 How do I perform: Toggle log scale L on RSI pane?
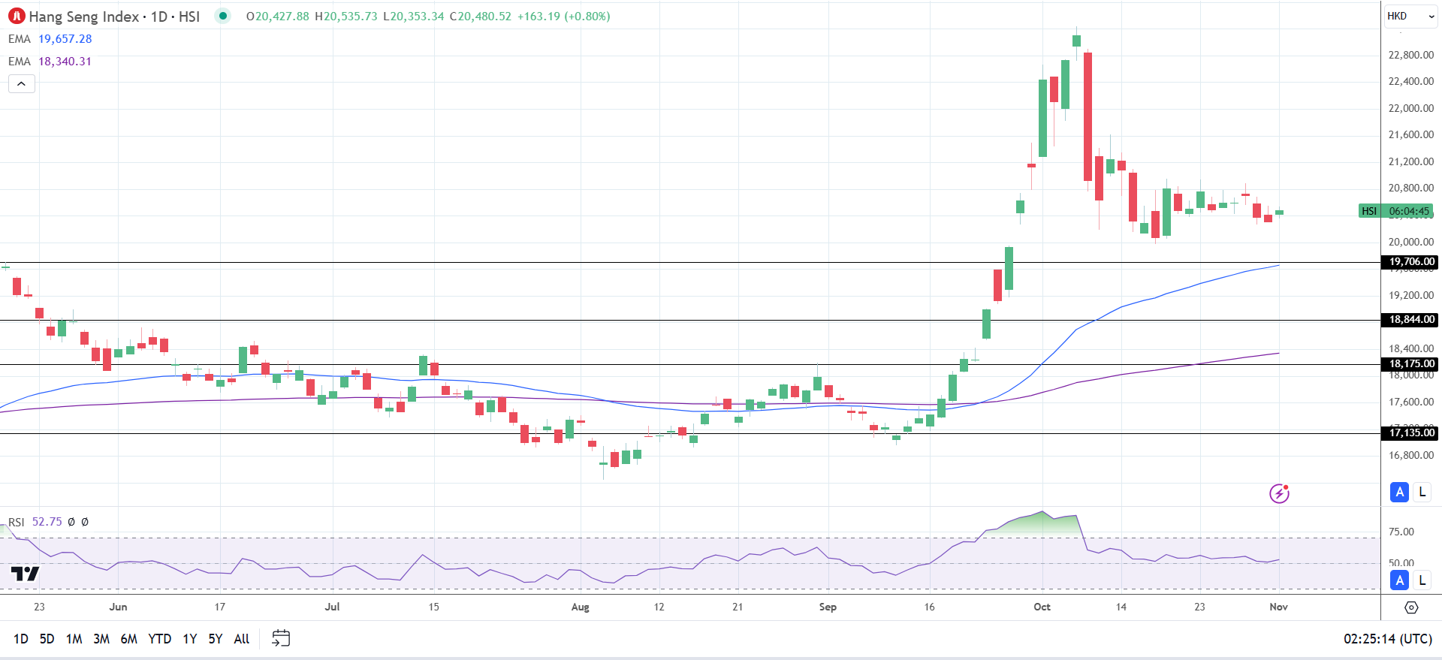(x=1422, y=580)
